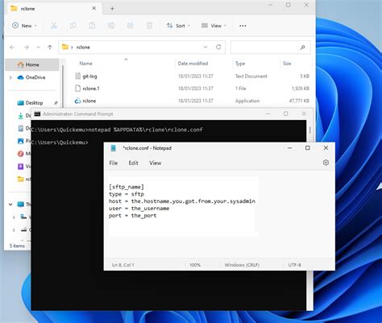Click the Explorer search box

[x=271, y=48]
